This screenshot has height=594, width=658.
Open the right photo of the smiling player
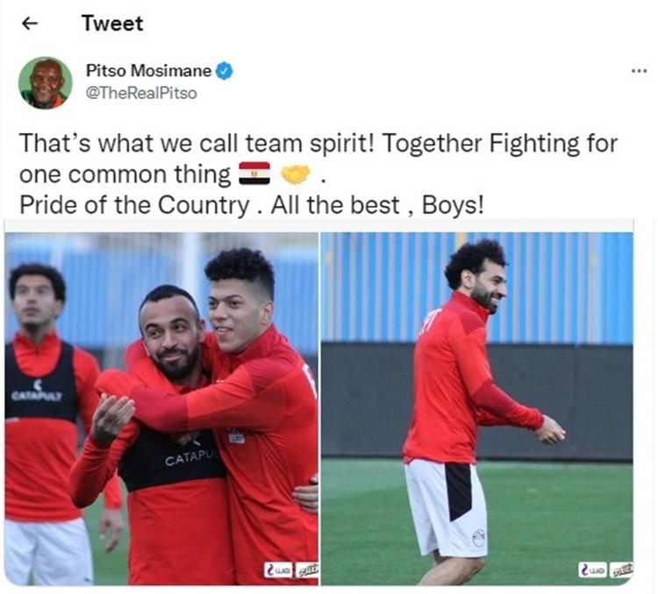point(476,409)
